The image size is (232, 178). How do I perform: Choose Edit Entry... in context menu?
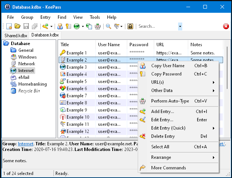178,120
